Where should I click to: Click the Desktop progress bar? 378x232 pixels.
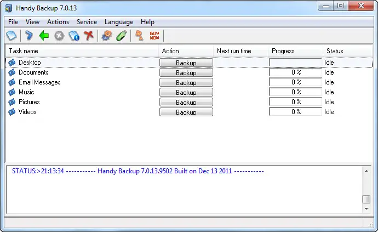tap(296, 63)
